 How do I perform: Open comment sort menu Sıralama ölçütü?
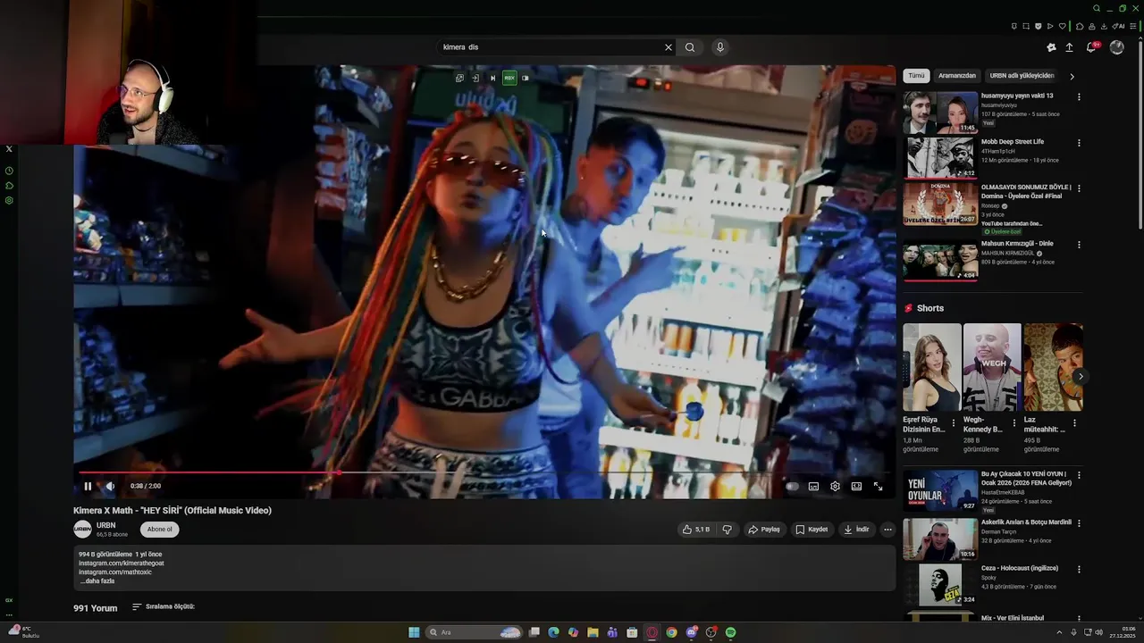pyautogui.click(x=164, y=607)
